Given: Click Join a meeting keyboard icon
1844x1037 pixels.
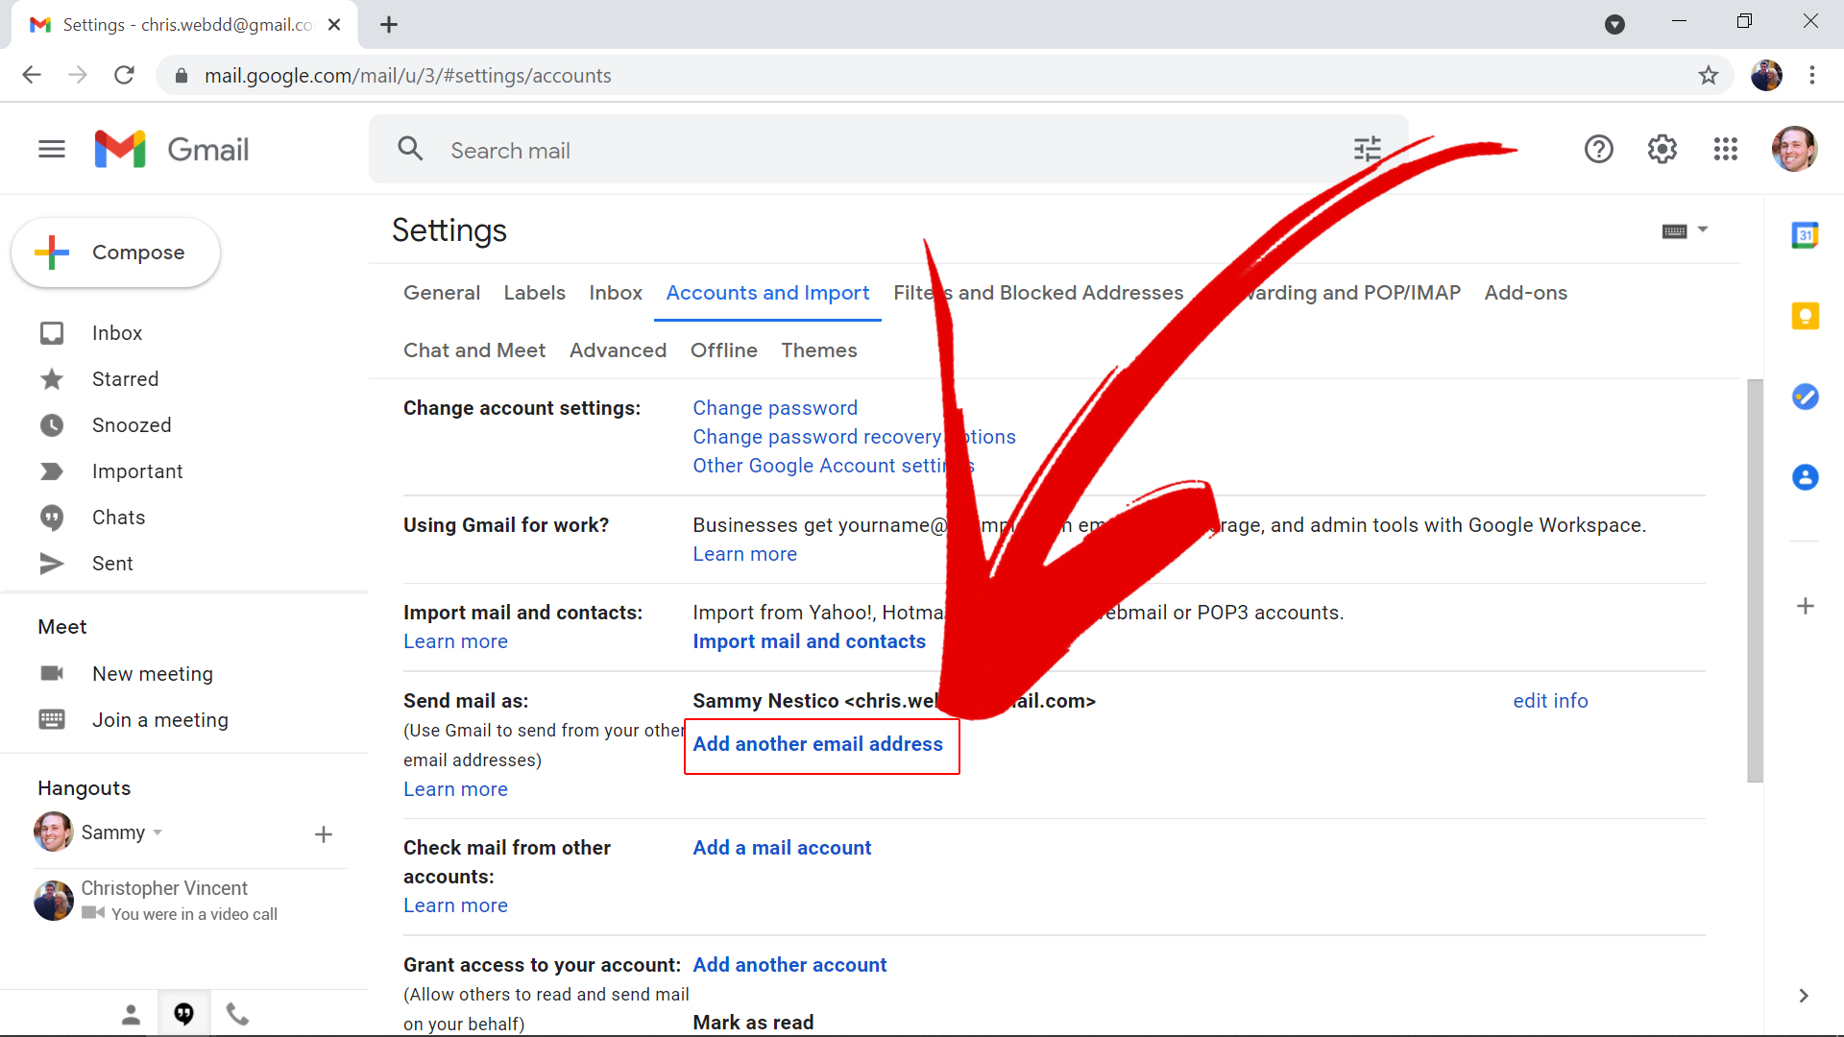Looking at the screenshot, I should (52, 719).
